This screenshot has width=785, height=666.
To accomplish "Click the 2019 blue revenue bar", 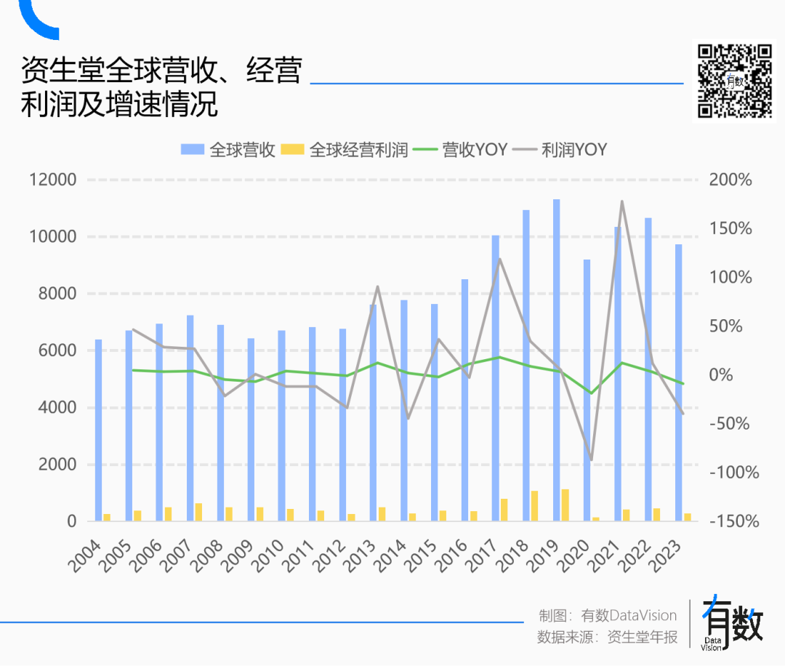I will [x=557, y=360].
